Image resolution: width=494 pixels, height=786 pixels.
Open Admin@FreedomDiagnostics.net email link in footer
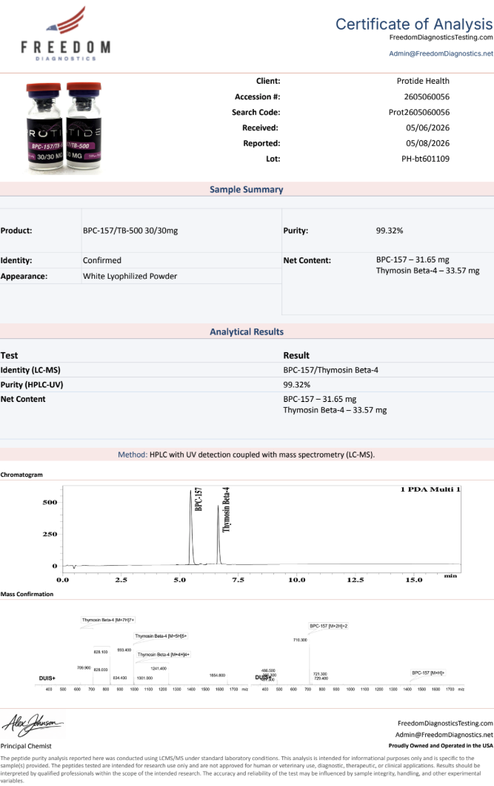point(444,735)
